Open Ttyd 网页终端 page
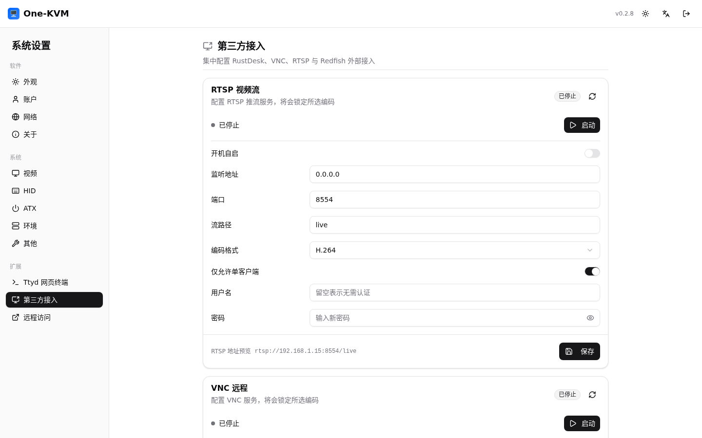702x438 pixels. coord(54,282)
